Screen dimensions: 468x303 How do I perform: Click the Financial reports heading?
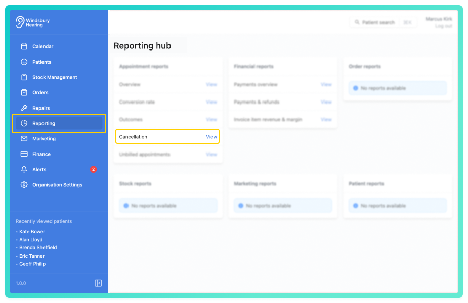(x=253, y=66)
